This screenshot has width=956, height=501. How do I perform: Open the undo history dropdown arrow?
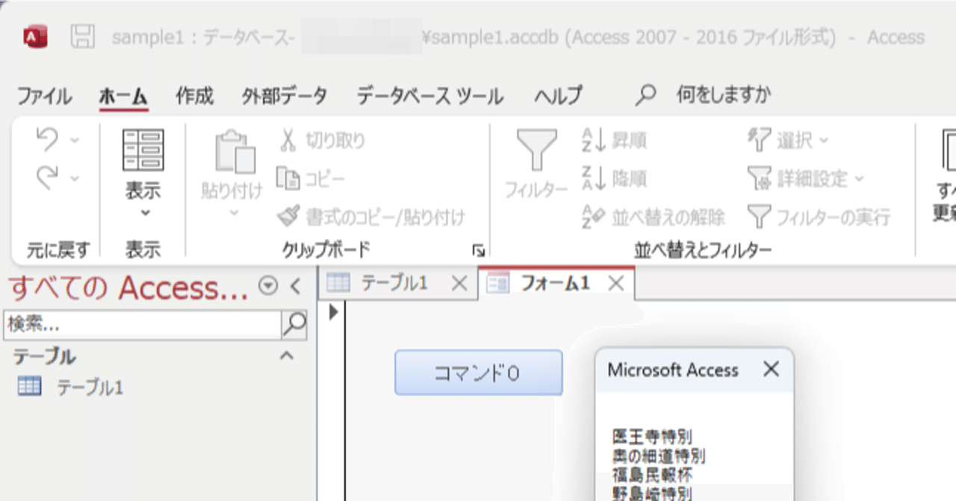coord(74,140)
